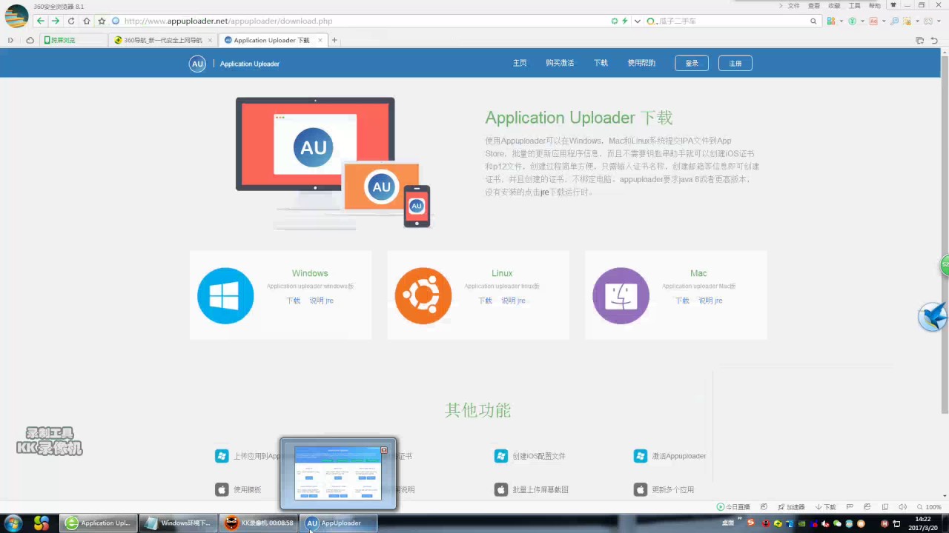
Task: Click the AppUploader taskbar preview thumbnail
Action: (x=338, y=474)
